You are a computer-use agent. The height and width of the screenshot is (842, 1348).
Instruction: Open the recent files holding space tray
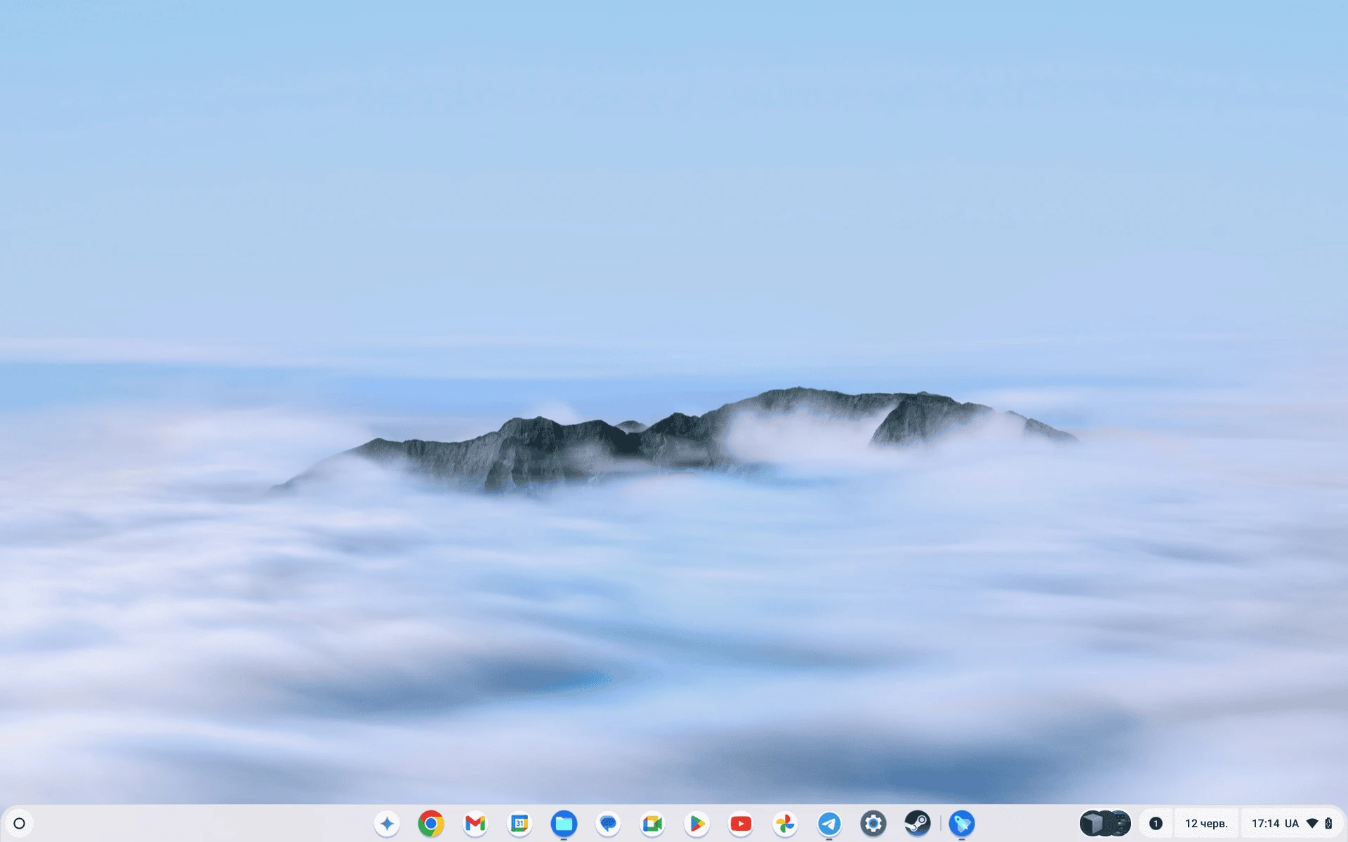pos(1105,823)
